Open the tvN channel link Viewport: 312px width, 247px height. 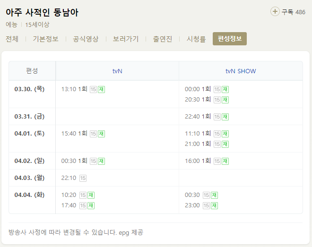pyautogui.click(x=117, y=71)
